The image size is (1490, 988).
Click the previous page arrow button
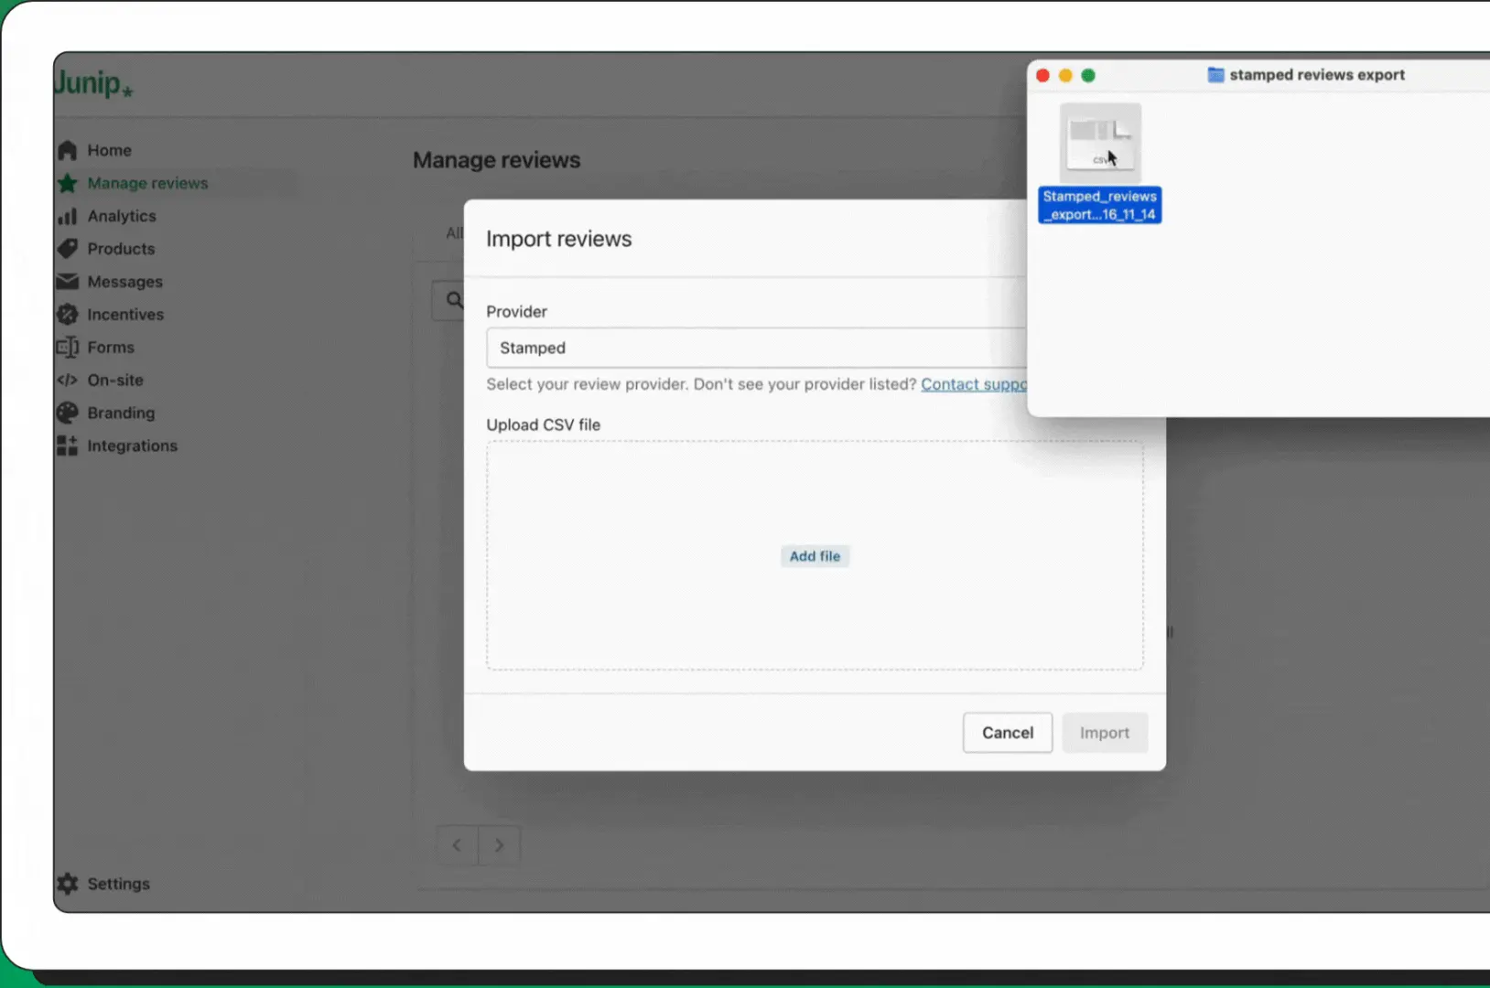coord(457,845)
